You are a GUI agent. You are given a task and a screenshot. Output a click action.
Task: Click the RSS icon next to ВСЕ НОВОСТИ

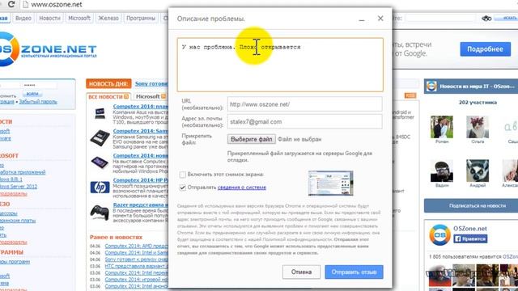pos(126,97)
